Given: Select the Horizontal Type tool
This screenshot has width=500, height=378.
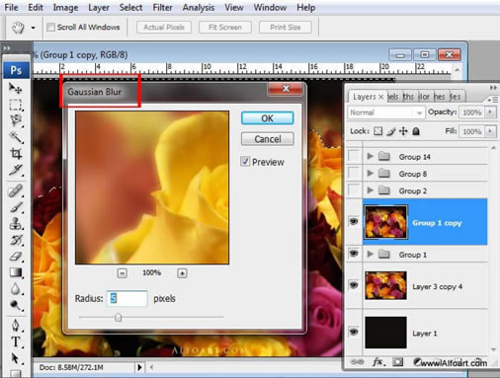Looking at the screenshot, I should click(15, 341).
